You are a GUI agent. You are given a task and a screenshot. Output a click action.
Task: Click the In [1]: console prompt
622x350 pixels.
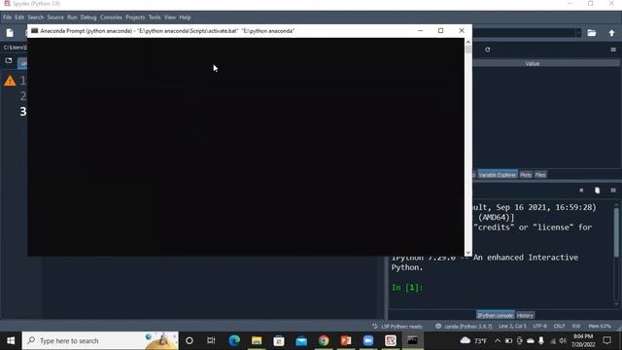tap(407, 288)
